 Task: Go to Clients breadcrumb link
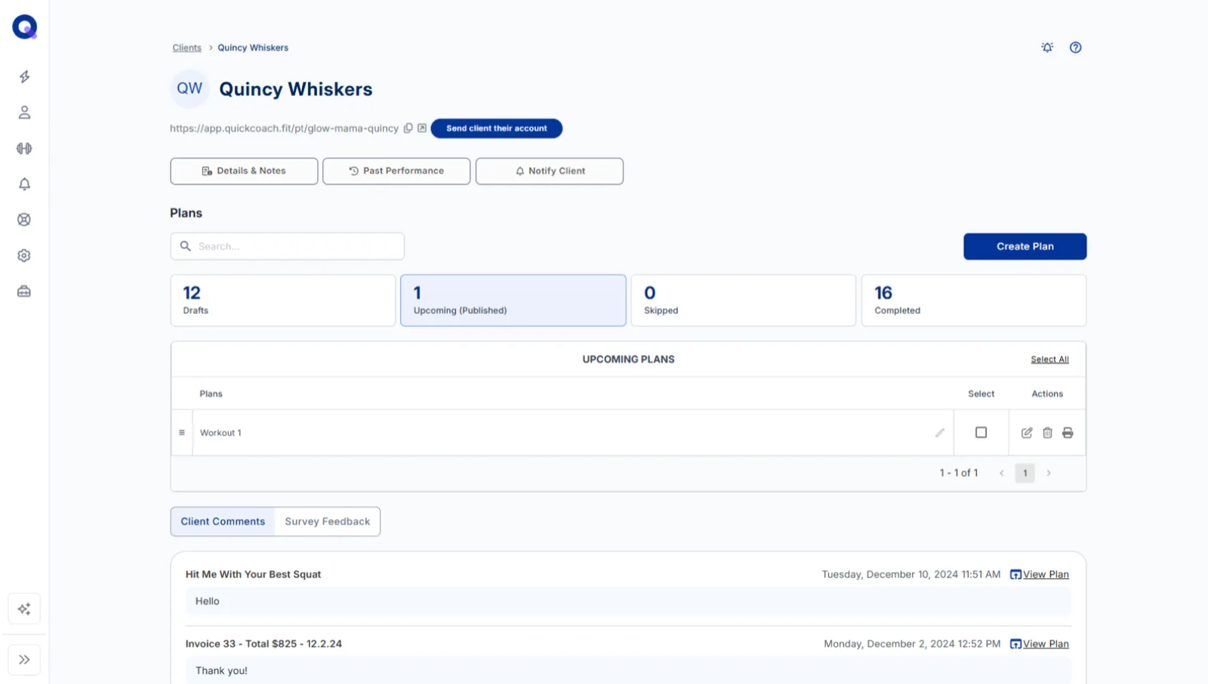(x=187, y=48)
